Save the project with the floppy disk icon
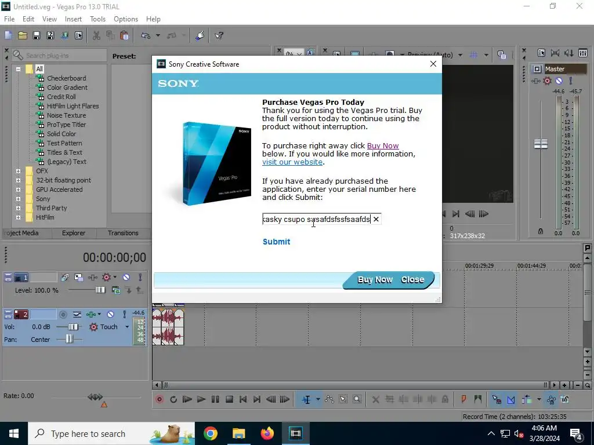The width and height of the screenshot is (594, 445). coord(37,35)
